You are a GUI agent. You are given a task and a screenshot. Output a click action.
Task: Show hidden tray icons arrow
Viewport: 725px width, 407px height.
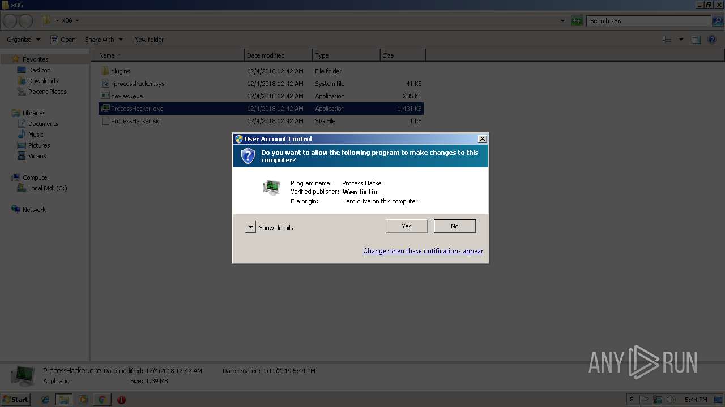point(632,400)
